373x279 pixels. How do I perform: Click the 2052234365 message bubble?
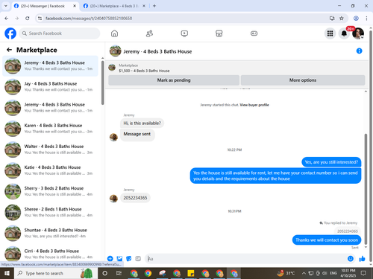(x=135, y=198)
